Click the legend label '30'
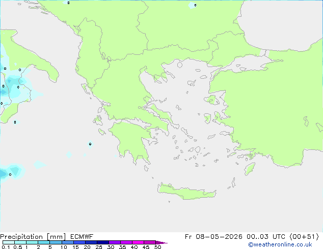Image resolution: width=323 pixels, height=249 pixels. pyautogui.click(x=111, y=247)
